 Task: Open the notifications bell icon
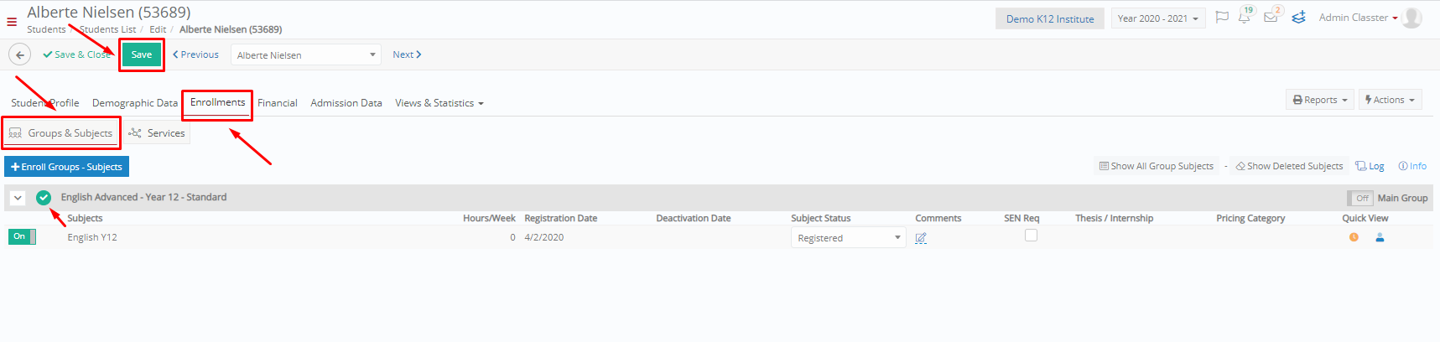[x=1244, y=18]
